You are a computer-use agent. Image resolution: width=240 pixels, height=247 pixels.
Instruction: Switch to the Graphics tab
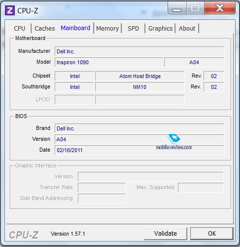[160, 28]
